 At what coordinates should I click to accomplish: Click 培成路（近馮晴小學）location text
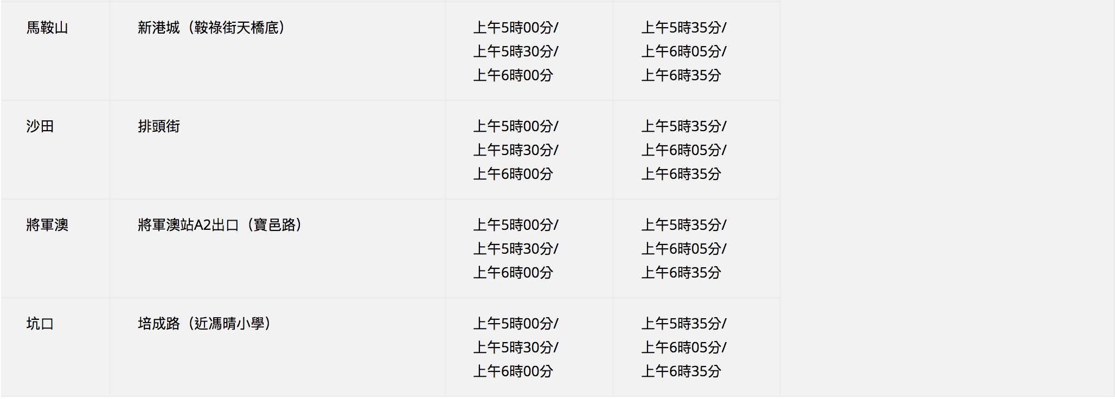click(205, 324)
